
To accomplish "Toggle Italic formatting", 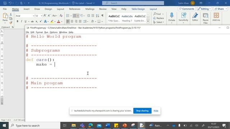I will point(22,21).
